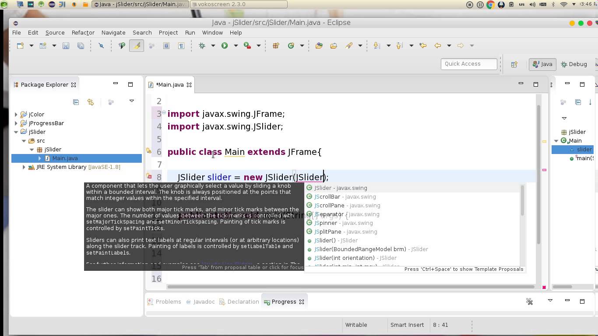Screen dimensions: 598x336
Task: Run the application with the green Run button
Action: tap(225, 45)
